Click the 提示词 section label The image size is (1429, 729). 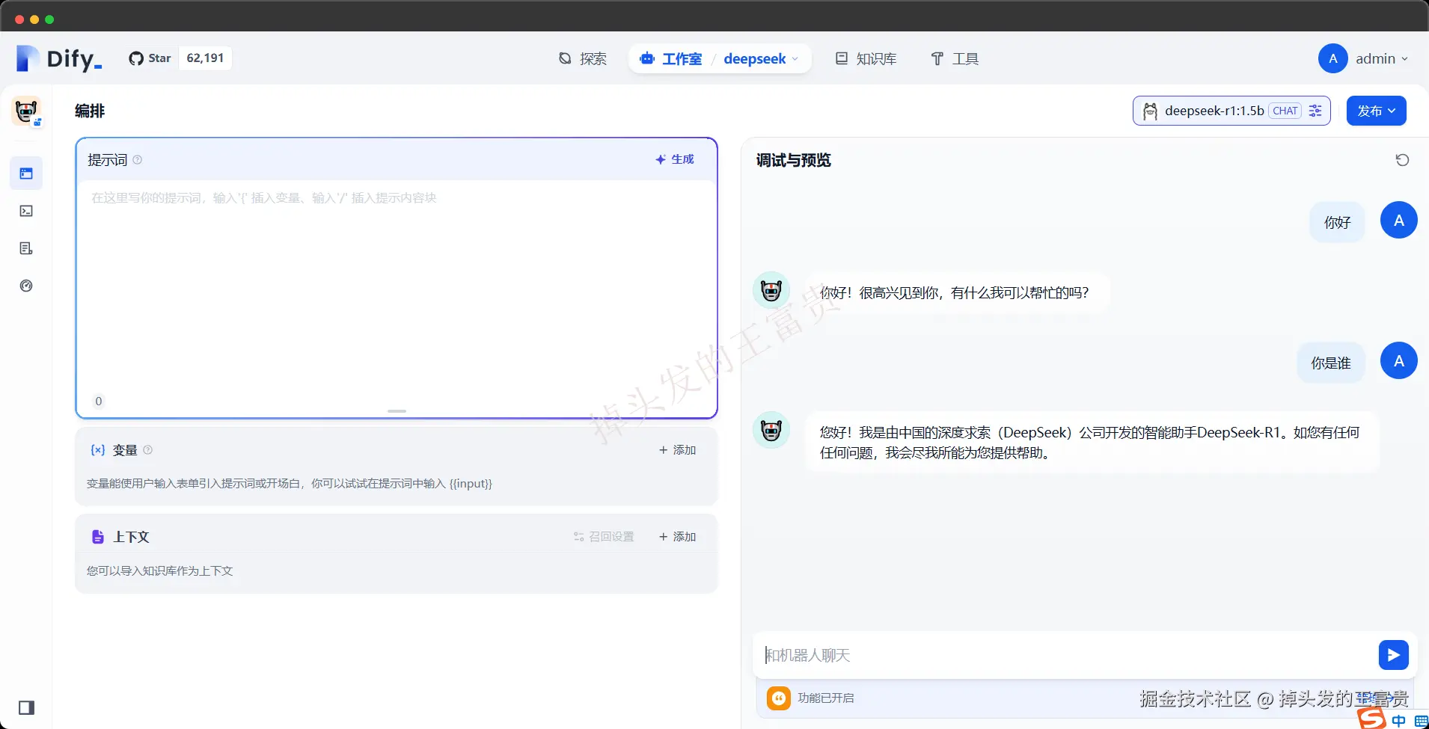click(x=108, y=159)
